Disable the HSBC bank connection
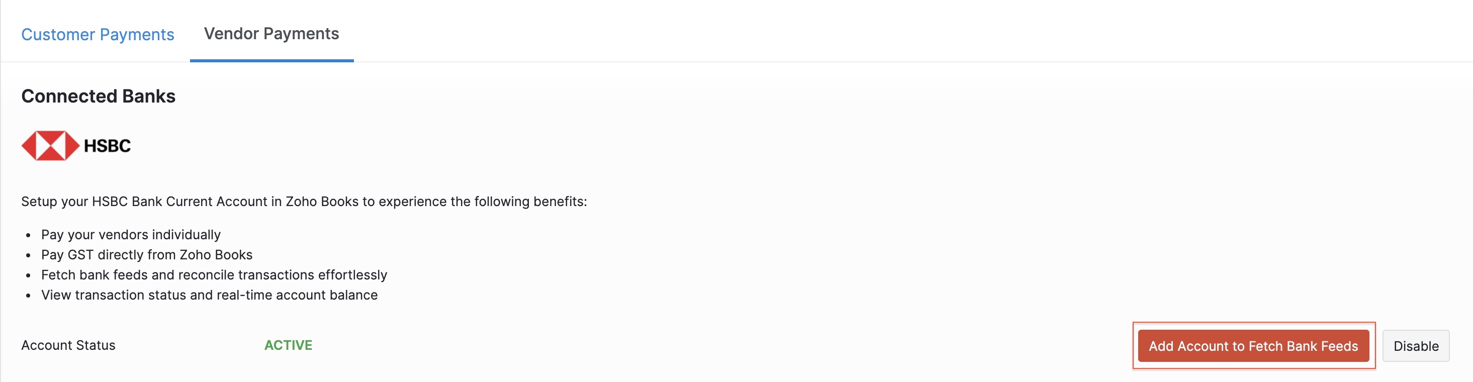1473x382 pixels. 1415,346
